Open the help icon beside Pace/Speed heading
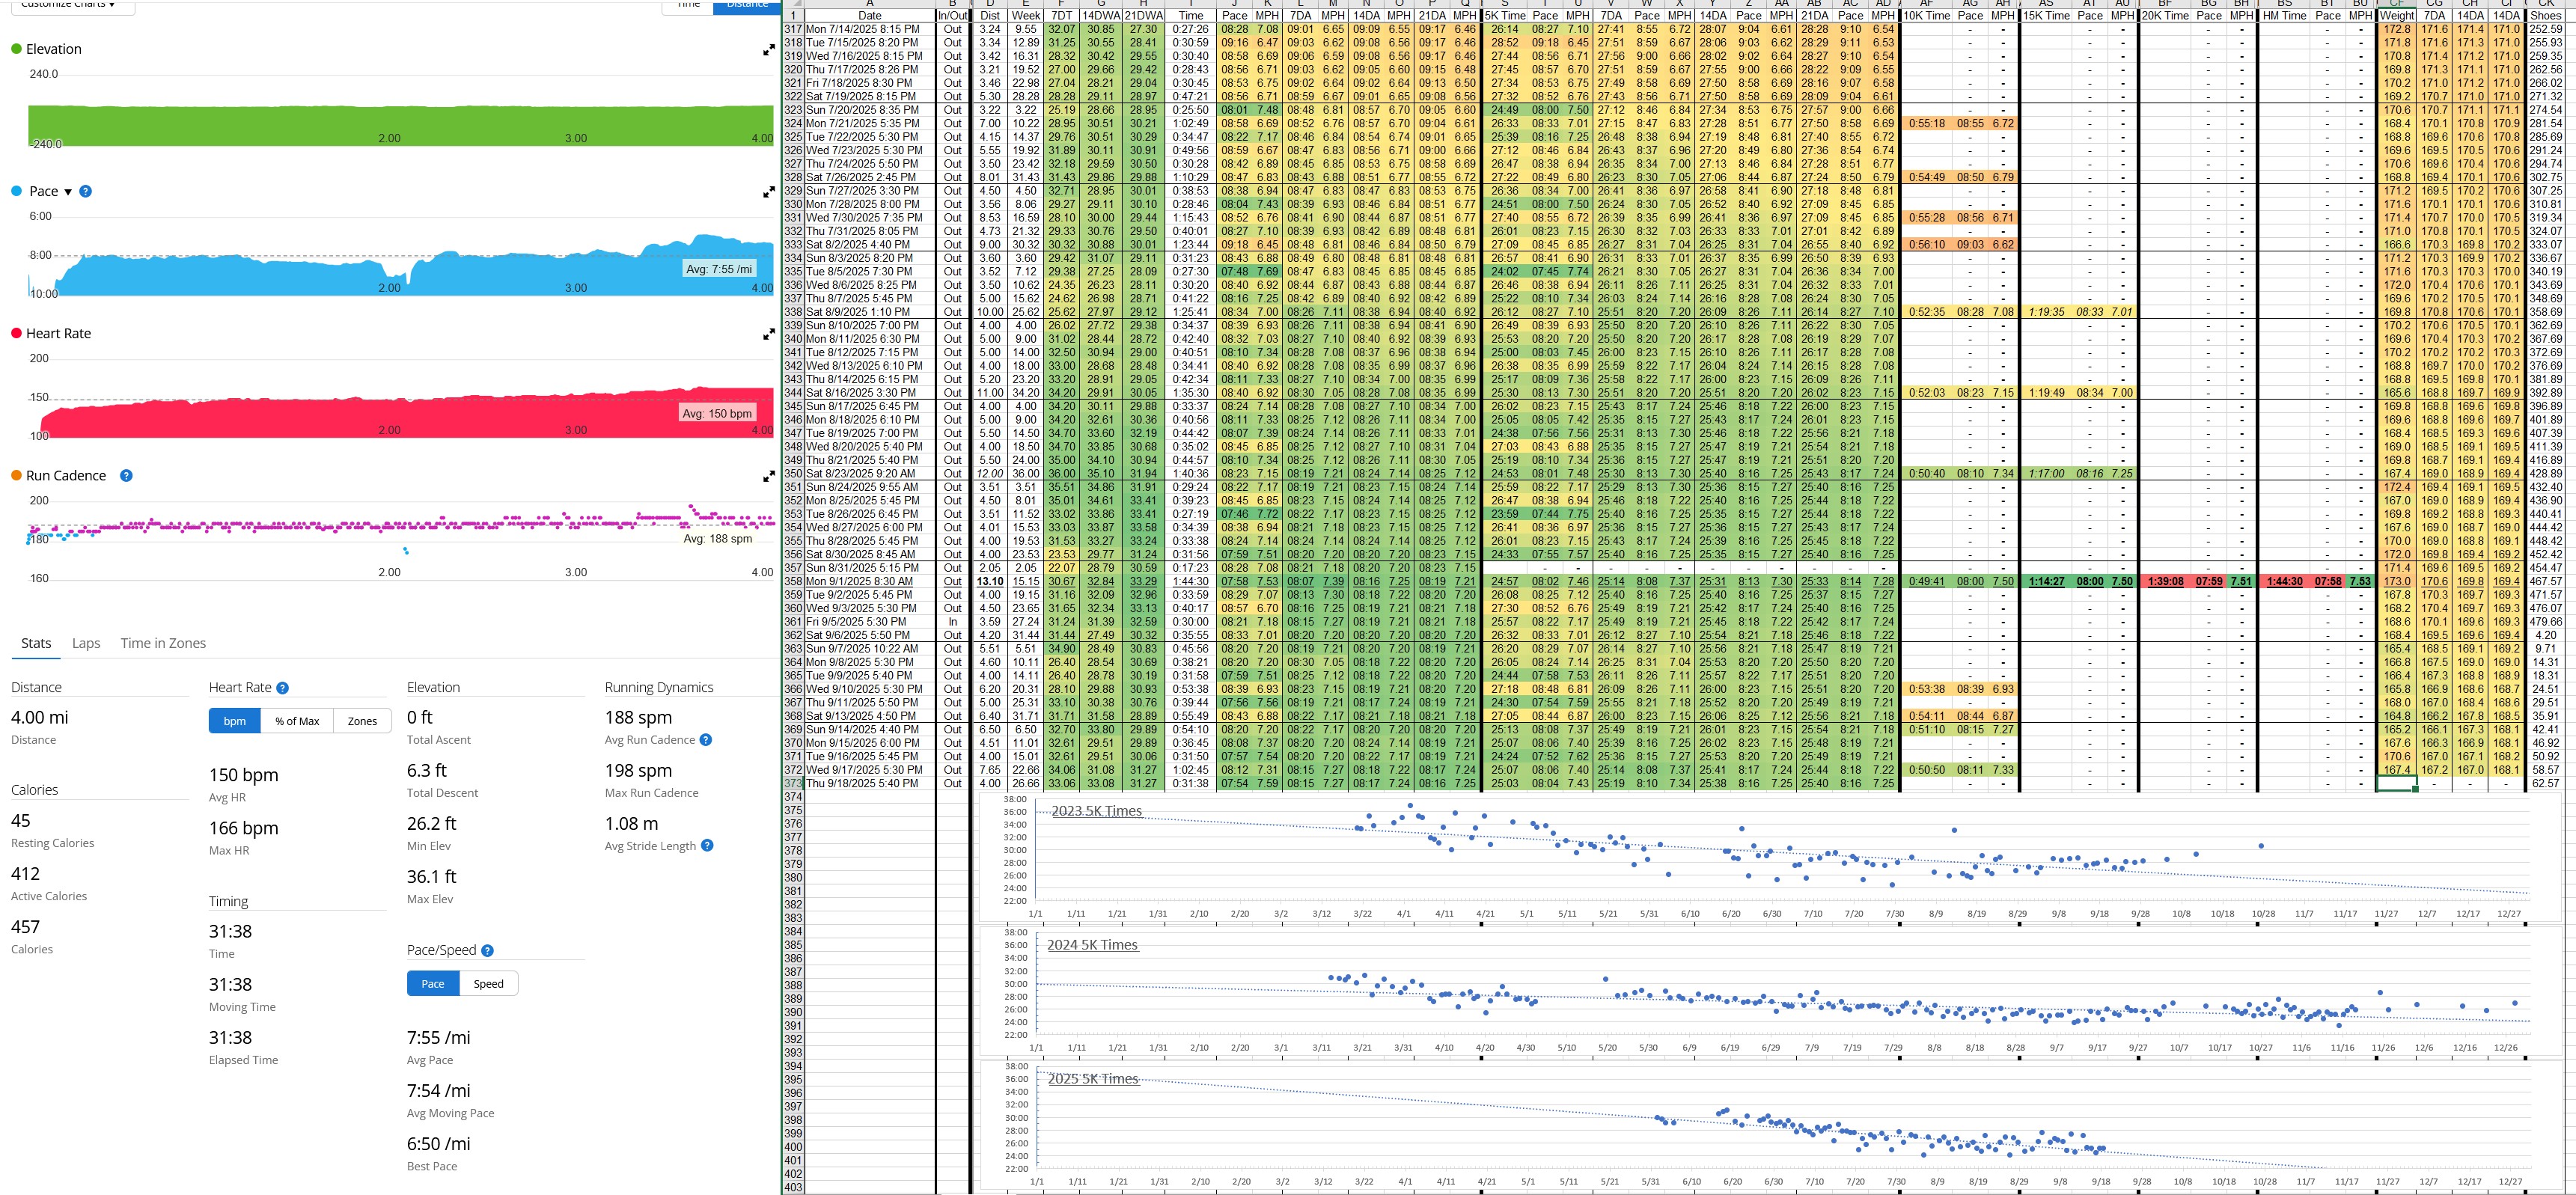2576x1195 pixels. (487, 951)
